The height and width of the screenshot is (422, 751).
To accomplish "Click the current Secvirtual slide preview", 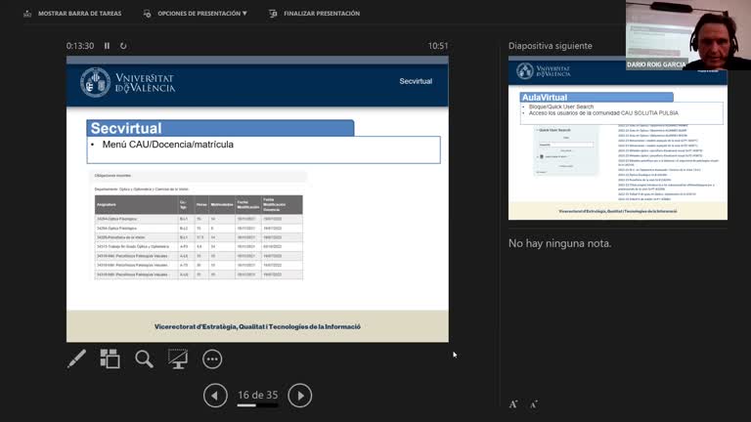I will click(257, 198).
